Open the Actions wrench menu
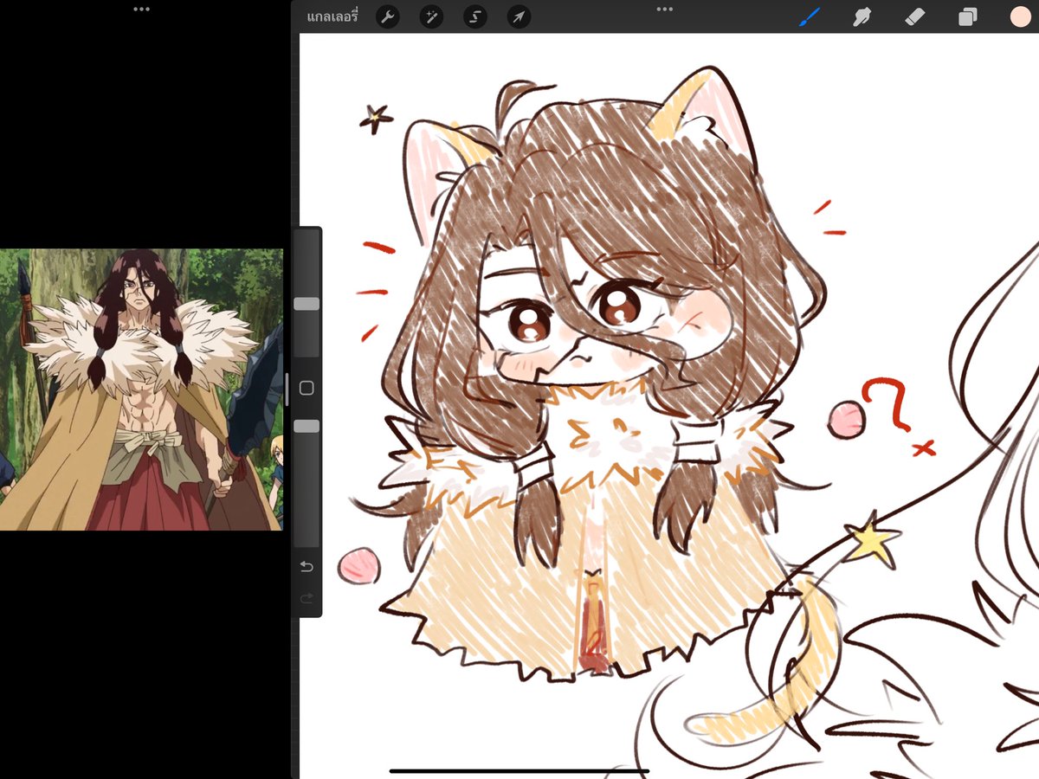Screen dimensions: 1039x779 click(x=388, y=16)
